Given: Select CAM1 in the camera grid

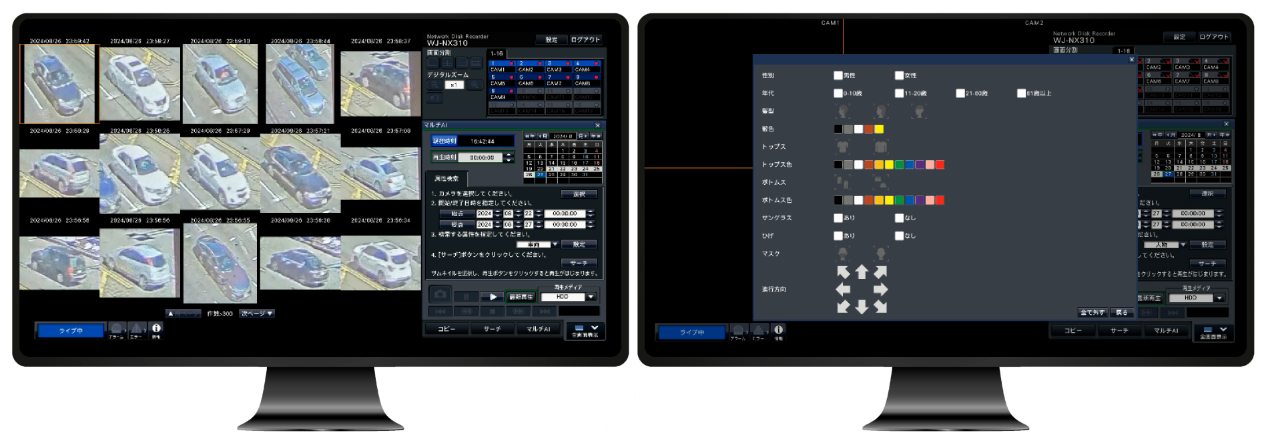Looking at the screenshot, I should pyautogui.click(x=502, y=67).
